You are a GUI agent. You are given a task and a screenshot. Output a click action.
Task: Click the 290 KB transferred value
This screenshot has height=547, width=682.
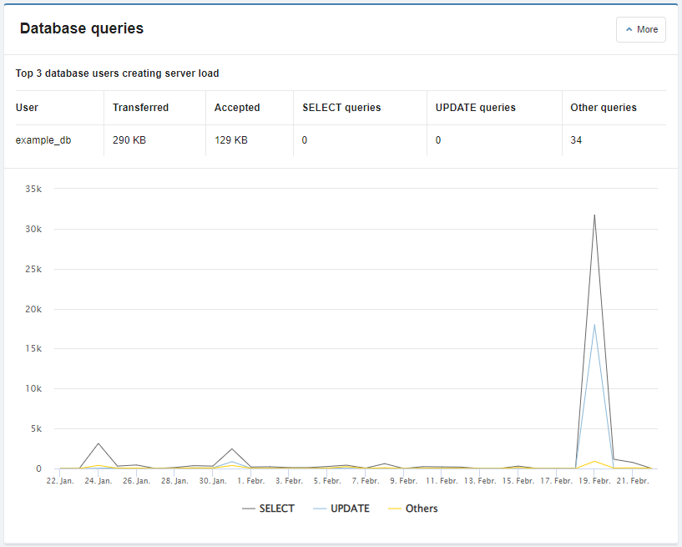pos(129,140)
